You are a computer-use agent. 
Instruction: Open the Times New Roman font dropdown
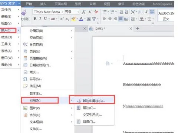63,12
